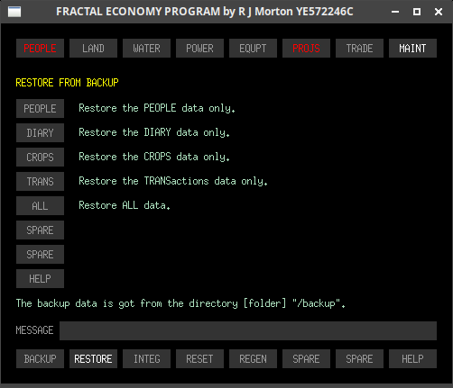
Task: Click the backup directory note text
Action: (180, 303)
